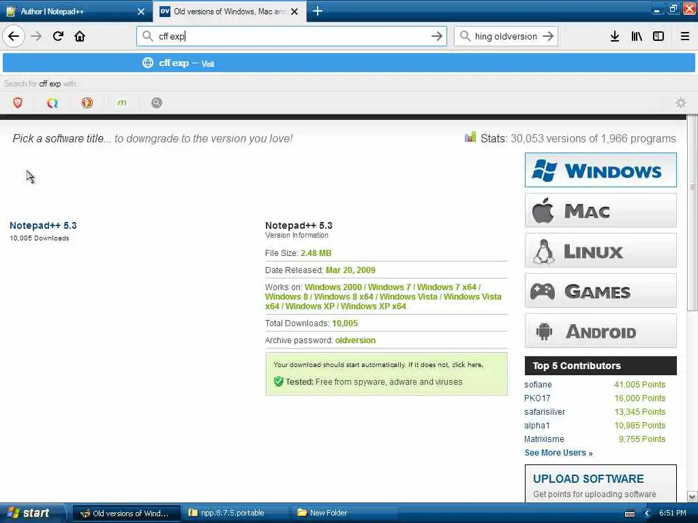Screen dimensions: 698x523
Task: Reload the current page
Action: click(58, 36)
